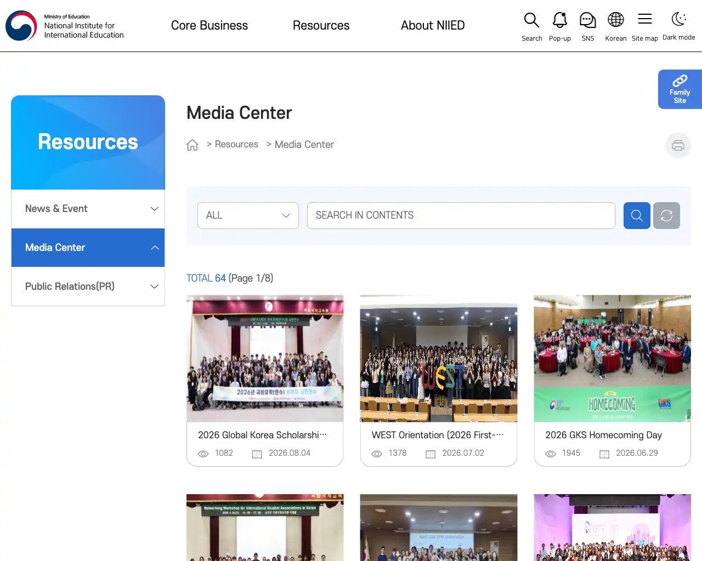This screenshot has width=702, height=561.
Task: Open the Global Korea Scholarship photo thumbnail
Action: [265, 359]
